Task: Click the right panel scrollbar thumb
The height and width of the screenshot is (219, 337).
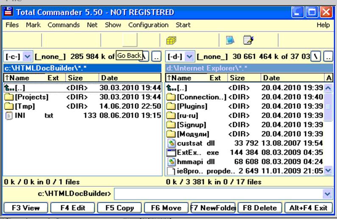Action: pos(328,107)
